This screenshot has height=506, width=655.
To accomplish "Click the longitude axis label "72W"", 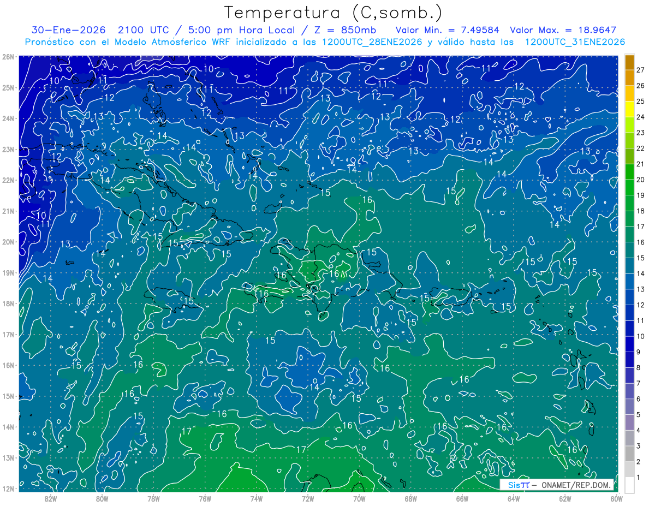I will (x=308, y=498).
